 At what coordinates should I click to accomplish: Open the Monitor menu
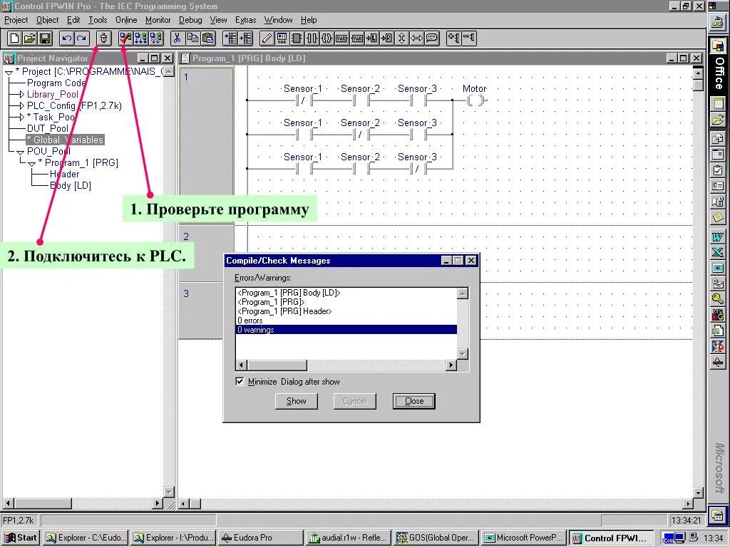(x=158, y=20)
